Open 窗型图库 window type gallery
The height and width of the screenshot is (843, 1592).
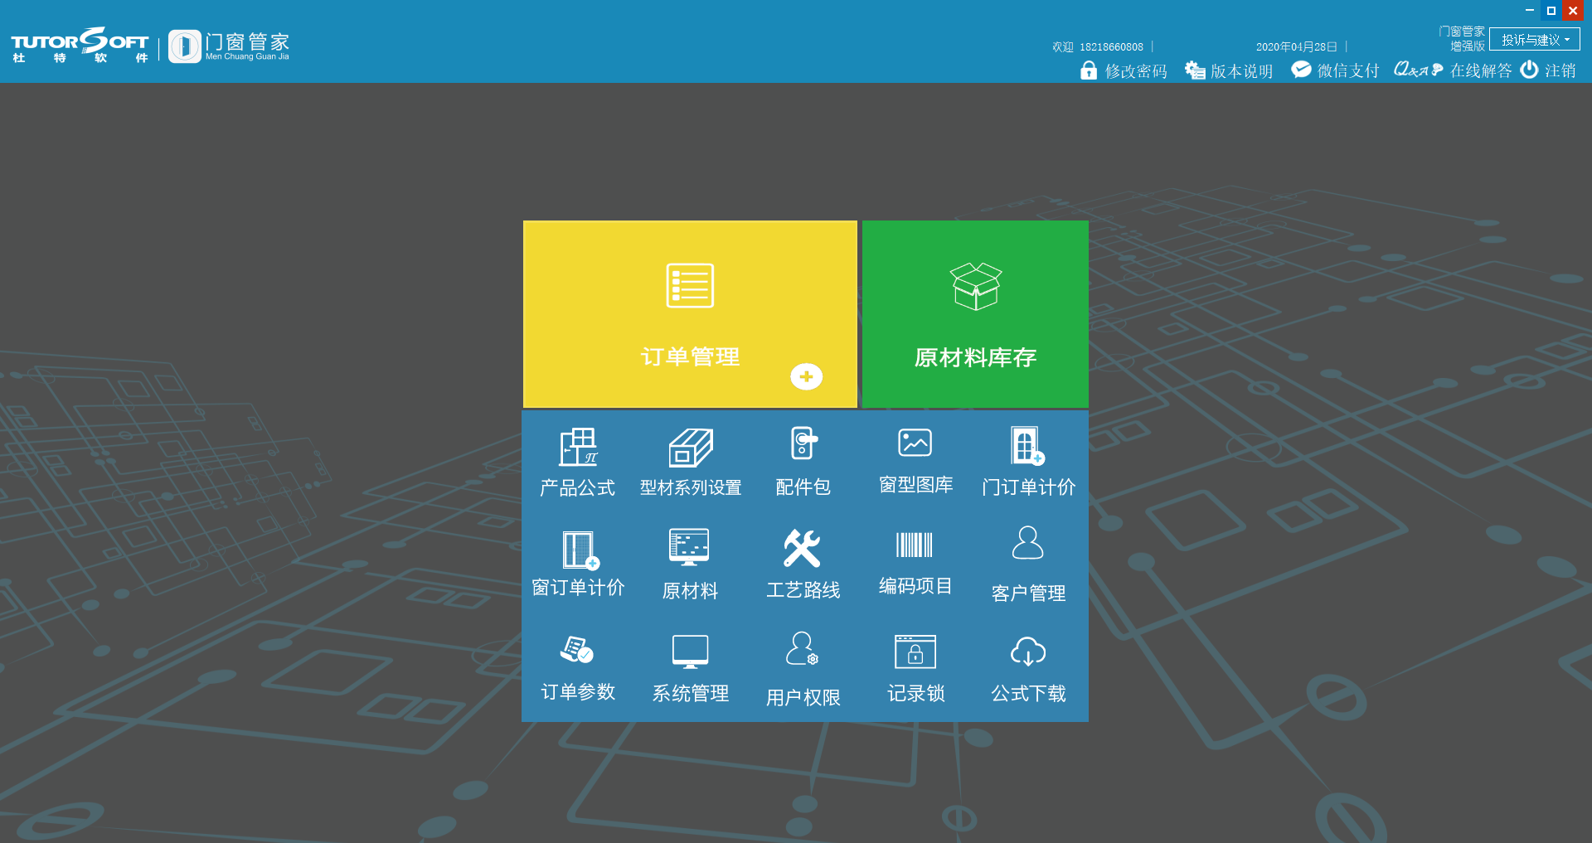tap(915, 461)
